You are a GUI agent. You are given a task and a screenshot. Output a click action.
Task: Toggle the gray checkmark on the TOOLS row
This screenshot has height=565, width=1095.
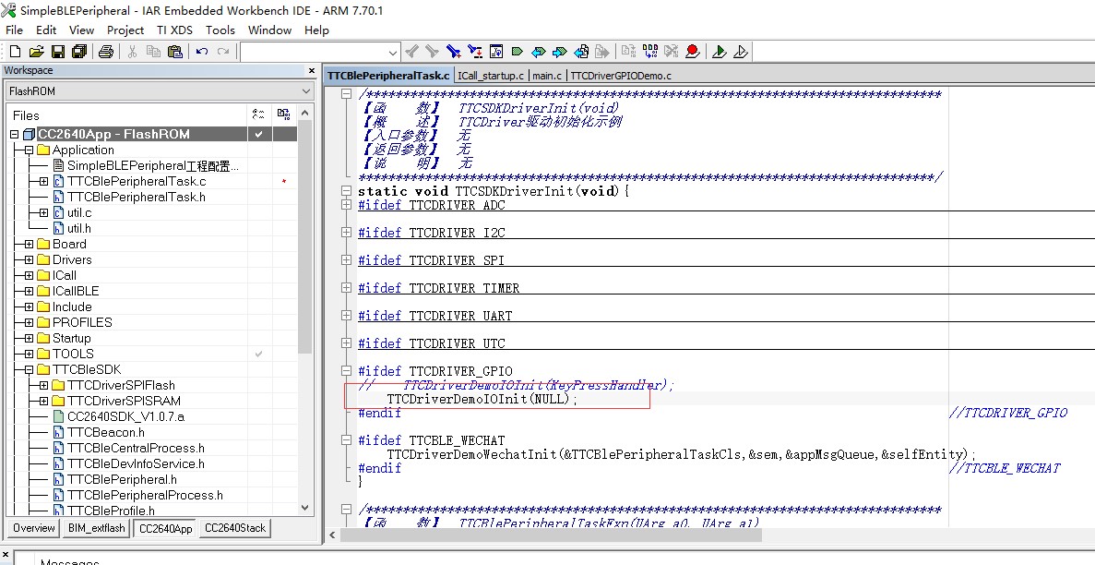point(258,354)
